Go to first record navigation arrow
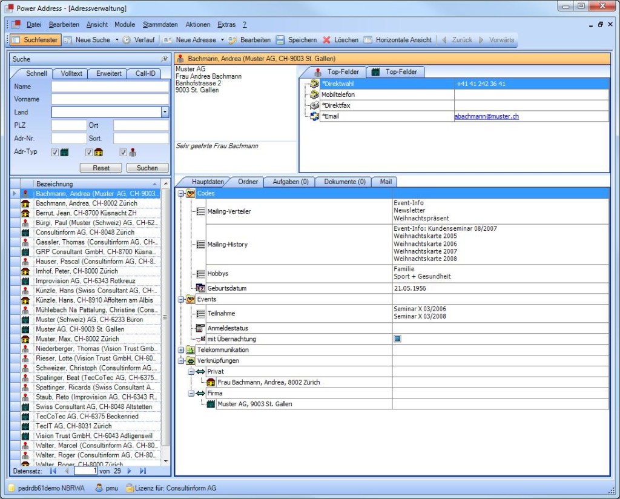This screenshot has width=620, height=499. click(x=53, y=471)
